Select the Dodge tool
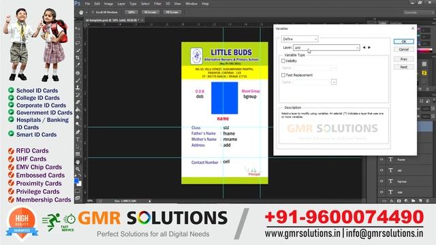The image size is (436, 245). pos(78,124)
